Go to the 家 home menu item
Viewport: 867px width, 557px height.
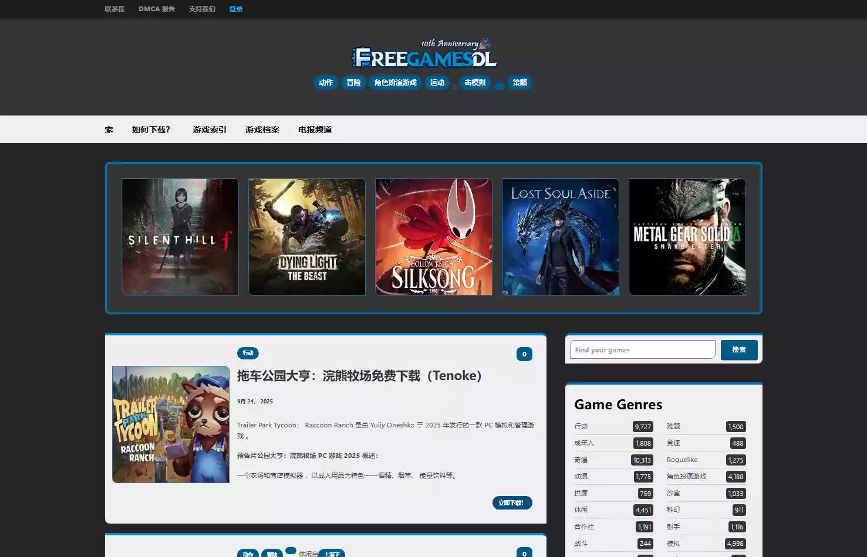109,130
